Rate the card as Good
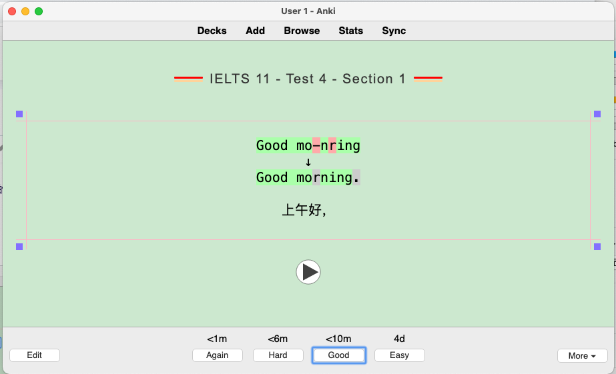 [338, 355]
